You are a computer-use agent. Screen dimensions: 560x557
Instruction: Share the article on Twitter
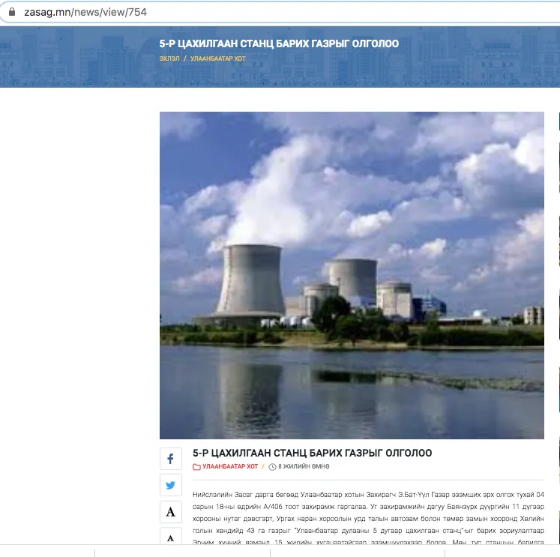tap(171, 485)
